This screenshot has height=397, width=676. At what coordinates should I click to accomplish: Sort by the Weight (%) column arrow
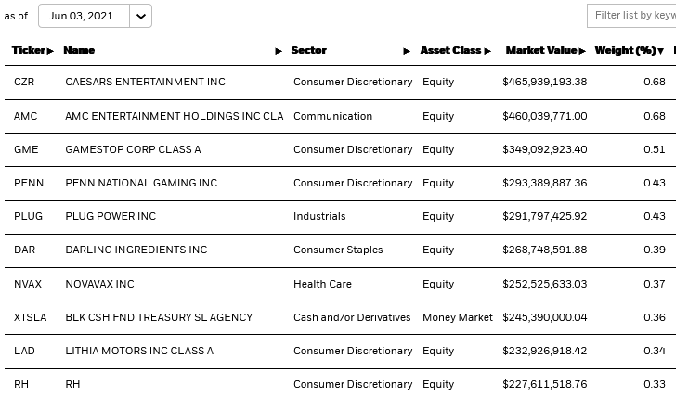pos(662,51)
